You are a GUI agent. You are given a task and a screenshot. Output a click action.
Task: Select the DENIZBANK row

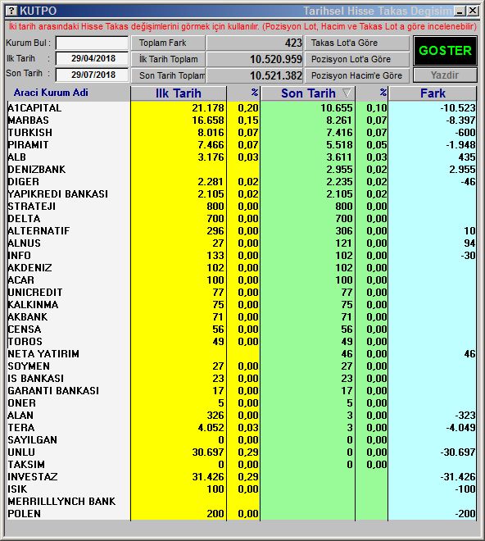pyautogui.click(x=242, y=170)
